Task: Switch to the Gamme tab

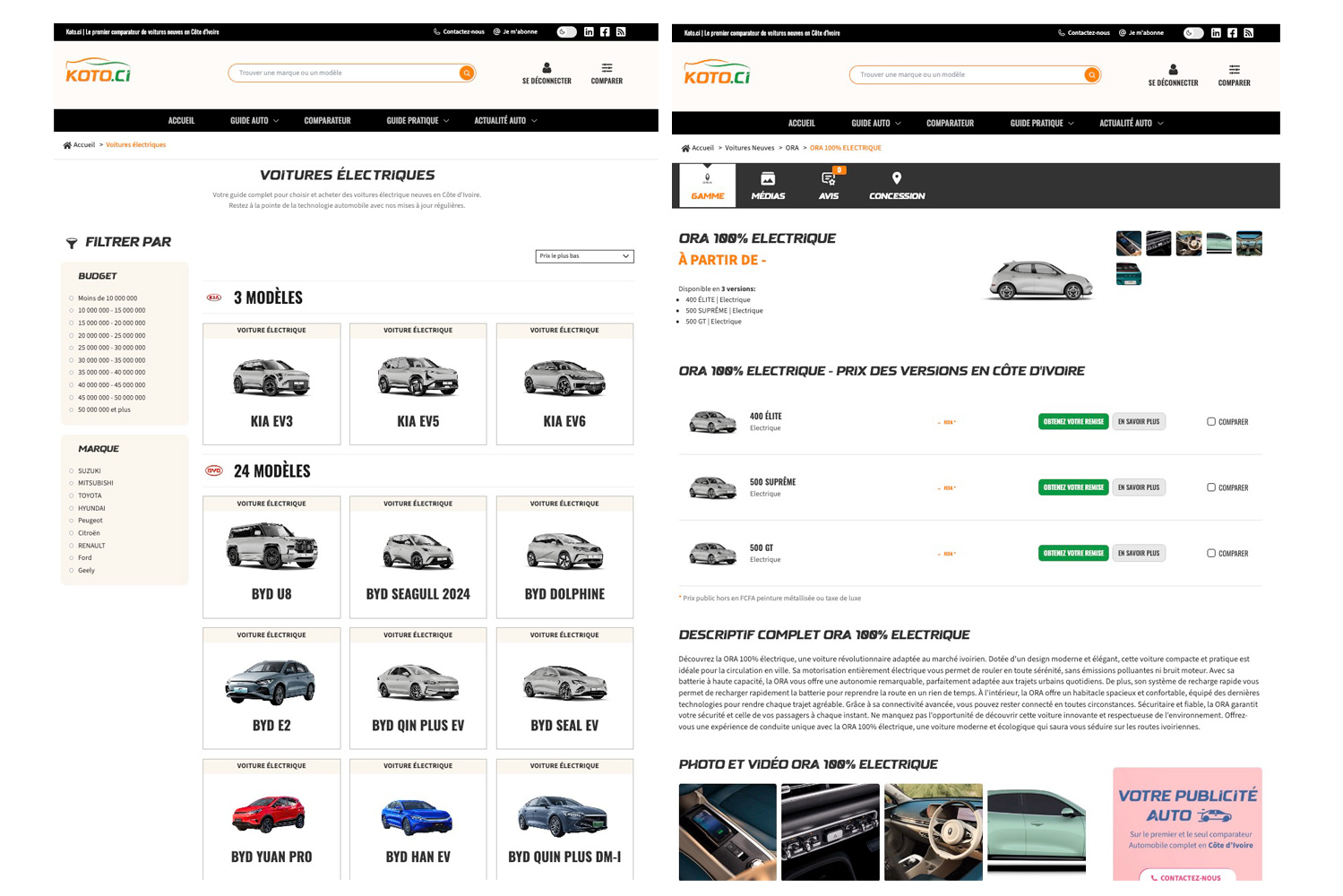Action: (x=708, y=185)
